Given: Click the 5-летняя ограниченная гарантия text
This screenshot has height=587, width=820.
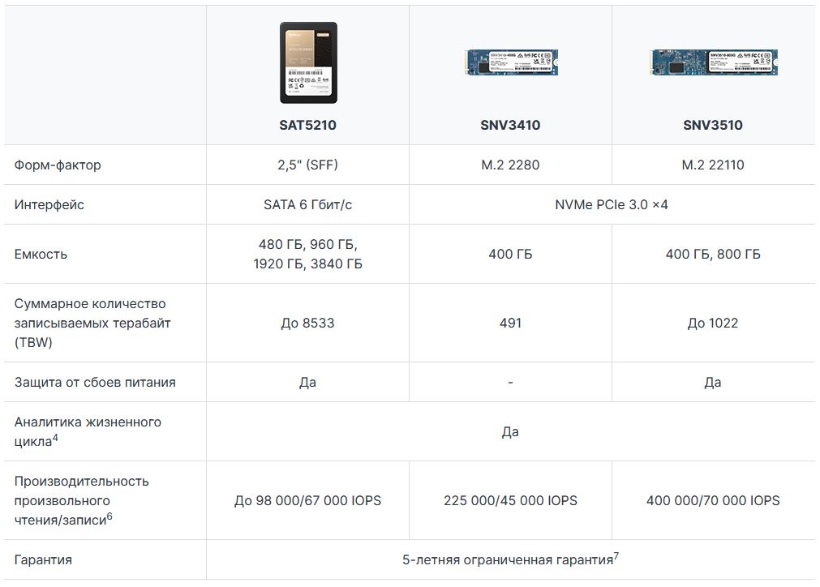Looking at the screenshot, I should tap(510, 559).
